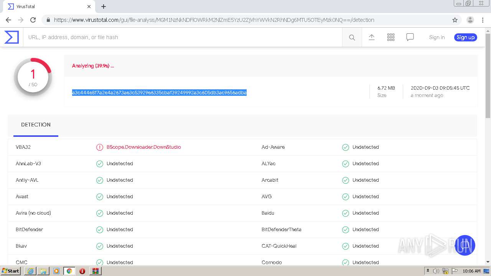Select the VirusTotal browser tab
The image size is (491, 276).
point(49,7)
